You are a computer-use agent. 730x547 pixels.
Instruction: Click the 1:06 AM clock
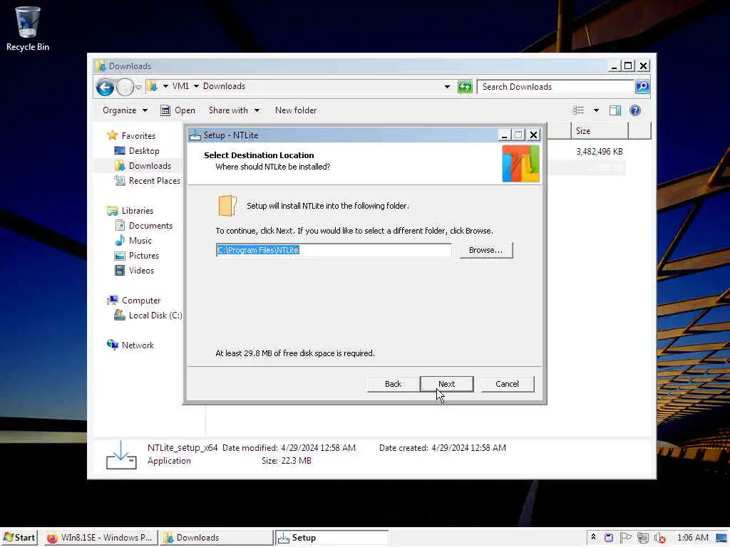pos(693,538)
